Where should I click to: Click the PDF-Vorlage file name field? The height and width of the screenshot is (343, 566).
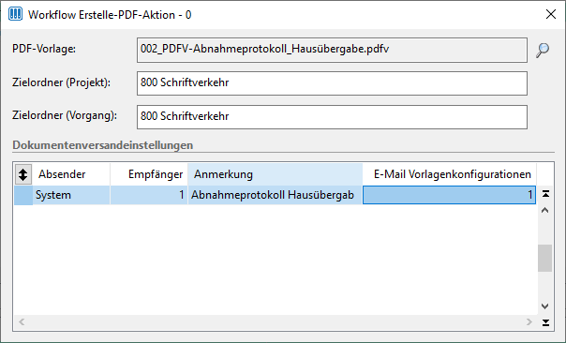(x=332, y=51)
